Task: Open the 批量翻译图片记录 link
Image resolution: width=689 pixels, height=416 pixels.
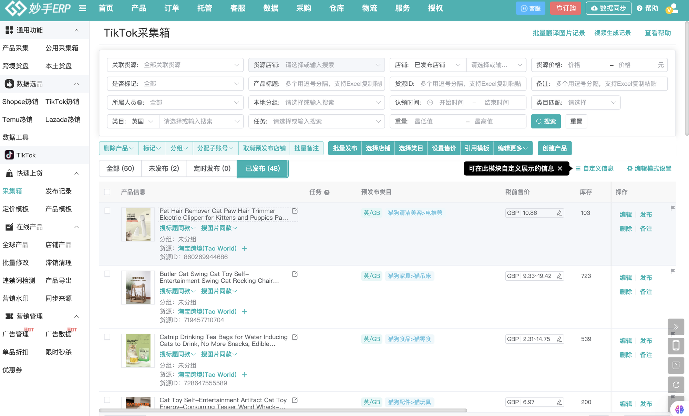Action: [x=559, y=33]
